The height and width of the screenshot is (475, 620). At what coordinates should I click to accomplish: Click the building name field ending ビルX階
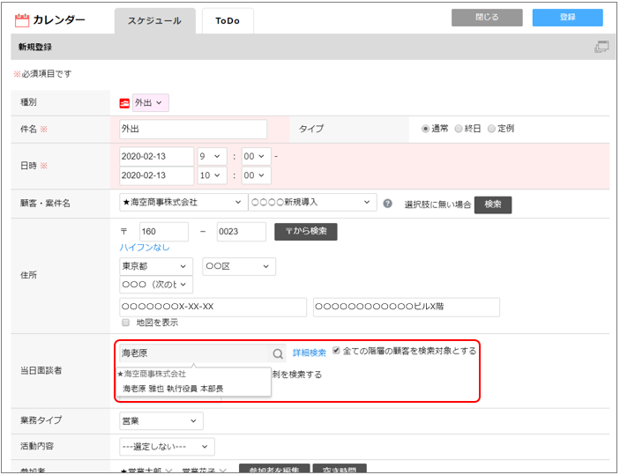tap(407, 307)
